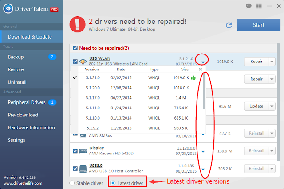Open Hardware Information page
Screen dimensions: 284x189
pyautogui.click(x=32, y=127)
